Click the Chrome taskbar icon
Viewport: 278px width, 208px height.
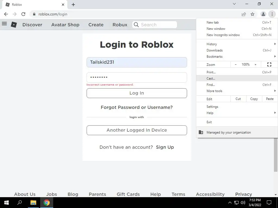tap(47, 203)
